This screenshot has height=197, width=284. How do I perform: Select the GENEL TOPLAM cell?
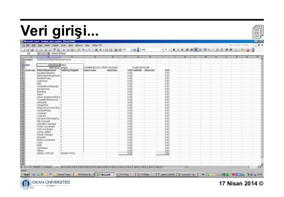(x=49, y=153)
